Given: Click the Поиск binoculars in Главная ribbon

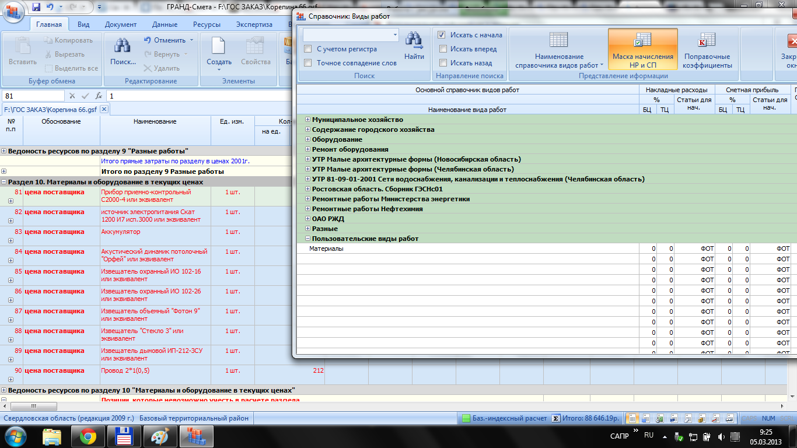Looking at the screenshot, I should pyautogui.click(x=123, y=45).
